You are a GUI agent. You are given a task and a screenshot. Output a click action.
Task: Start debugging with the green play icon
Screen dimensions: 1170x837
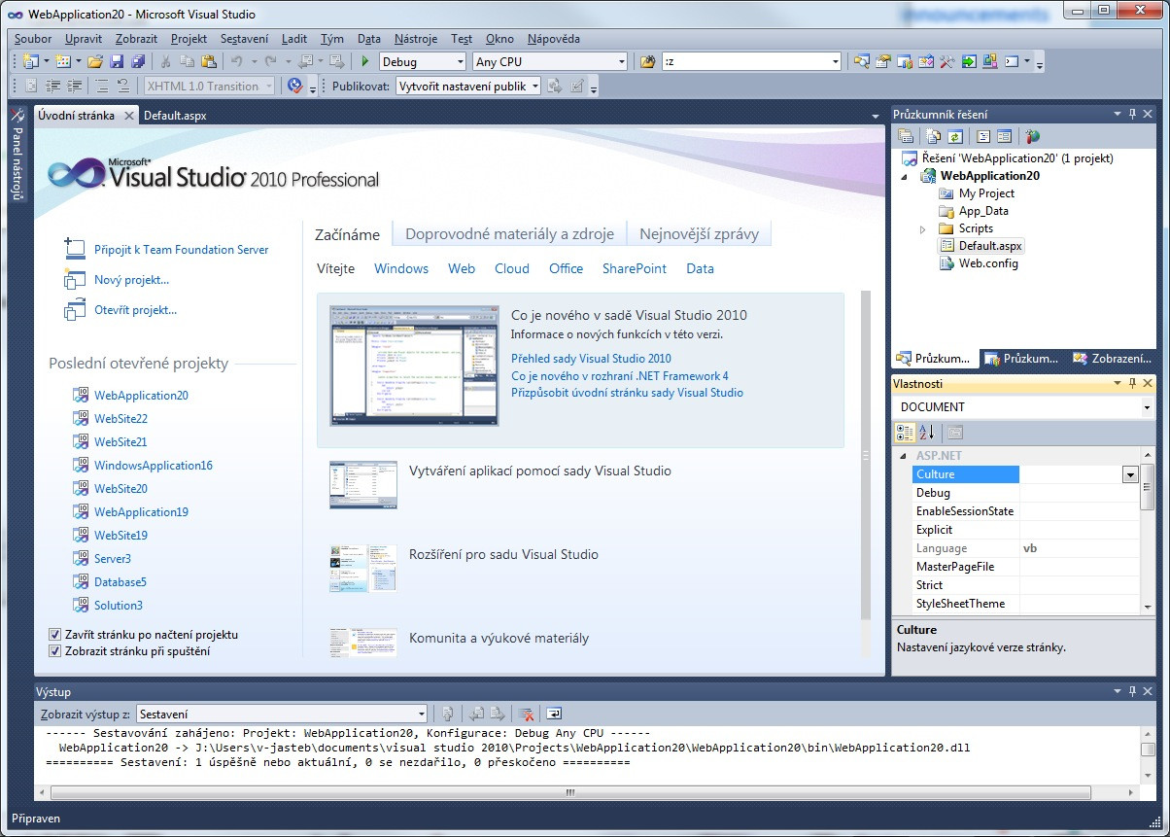pyautogui.click(x=365, y=61)
